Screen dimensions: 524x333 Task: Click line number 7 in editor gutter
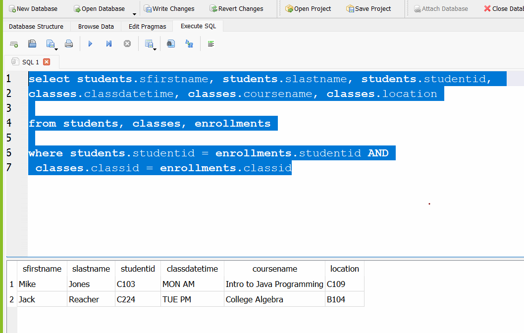[9, 167]
